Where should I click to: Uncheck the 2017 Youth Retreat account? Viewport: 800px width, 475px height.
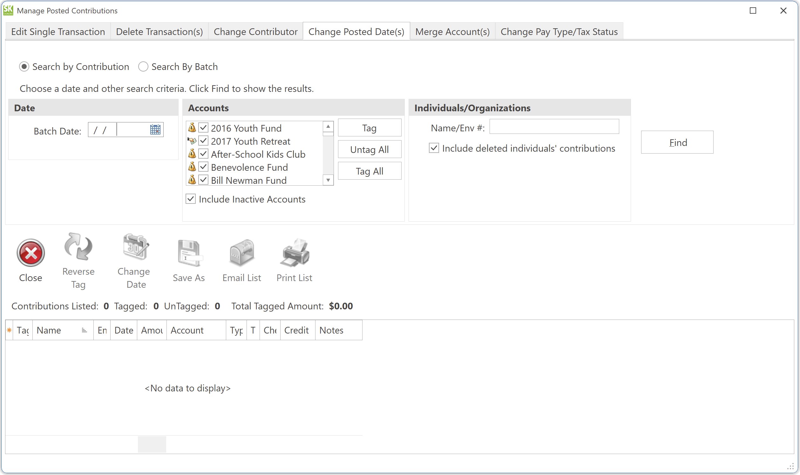tap(203, 141)
